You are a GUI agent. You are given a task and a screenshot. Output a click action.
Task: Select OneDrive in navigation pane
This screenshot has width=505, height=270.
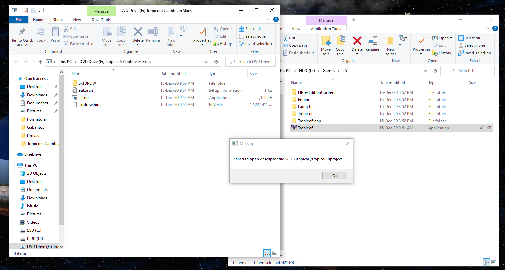33,154
